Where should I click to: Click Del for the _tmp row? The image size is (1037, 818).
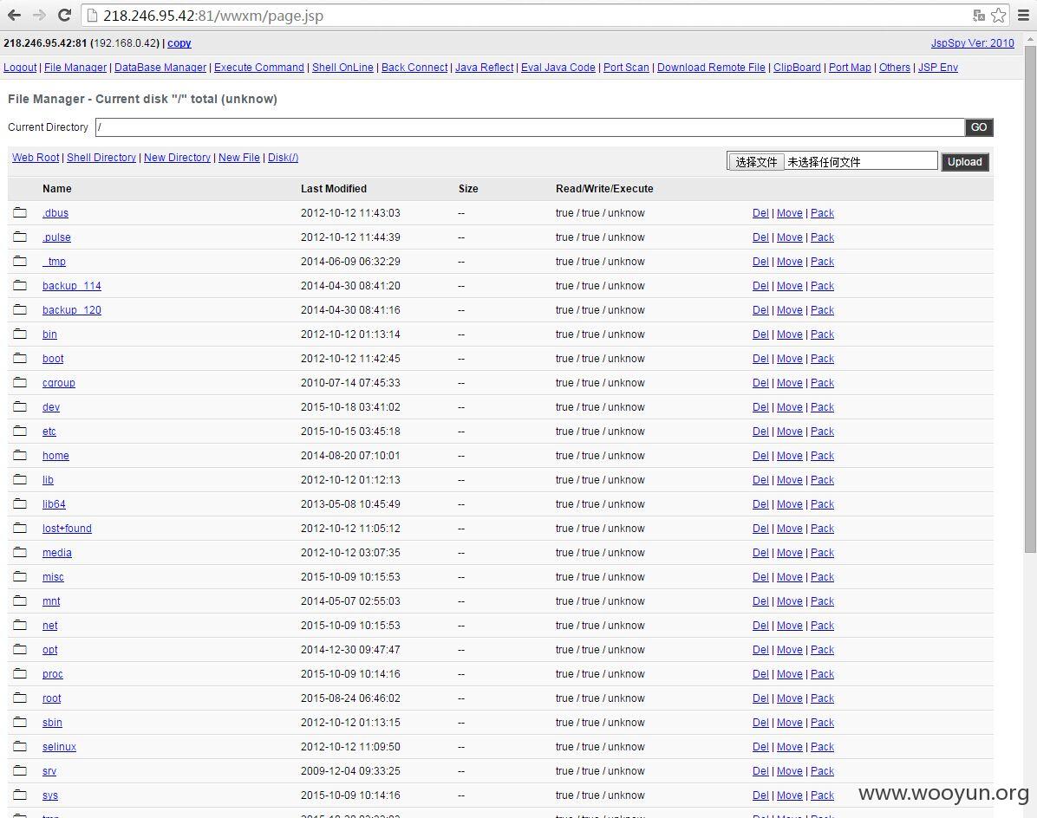coord(760,262)
